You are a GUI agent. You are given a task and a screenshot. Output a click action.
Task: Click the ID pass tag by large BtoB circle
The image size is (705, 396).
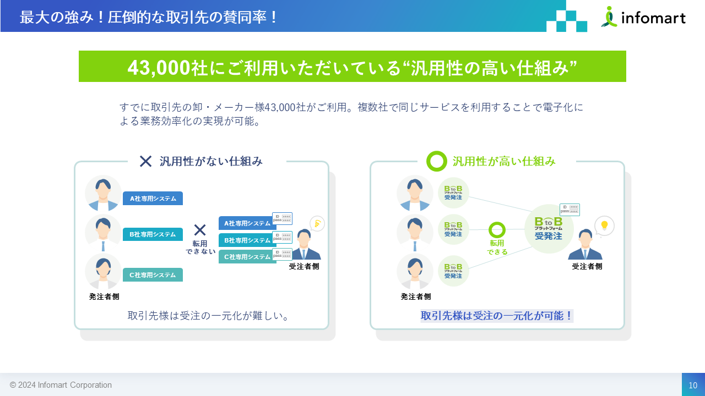point(570,210)
